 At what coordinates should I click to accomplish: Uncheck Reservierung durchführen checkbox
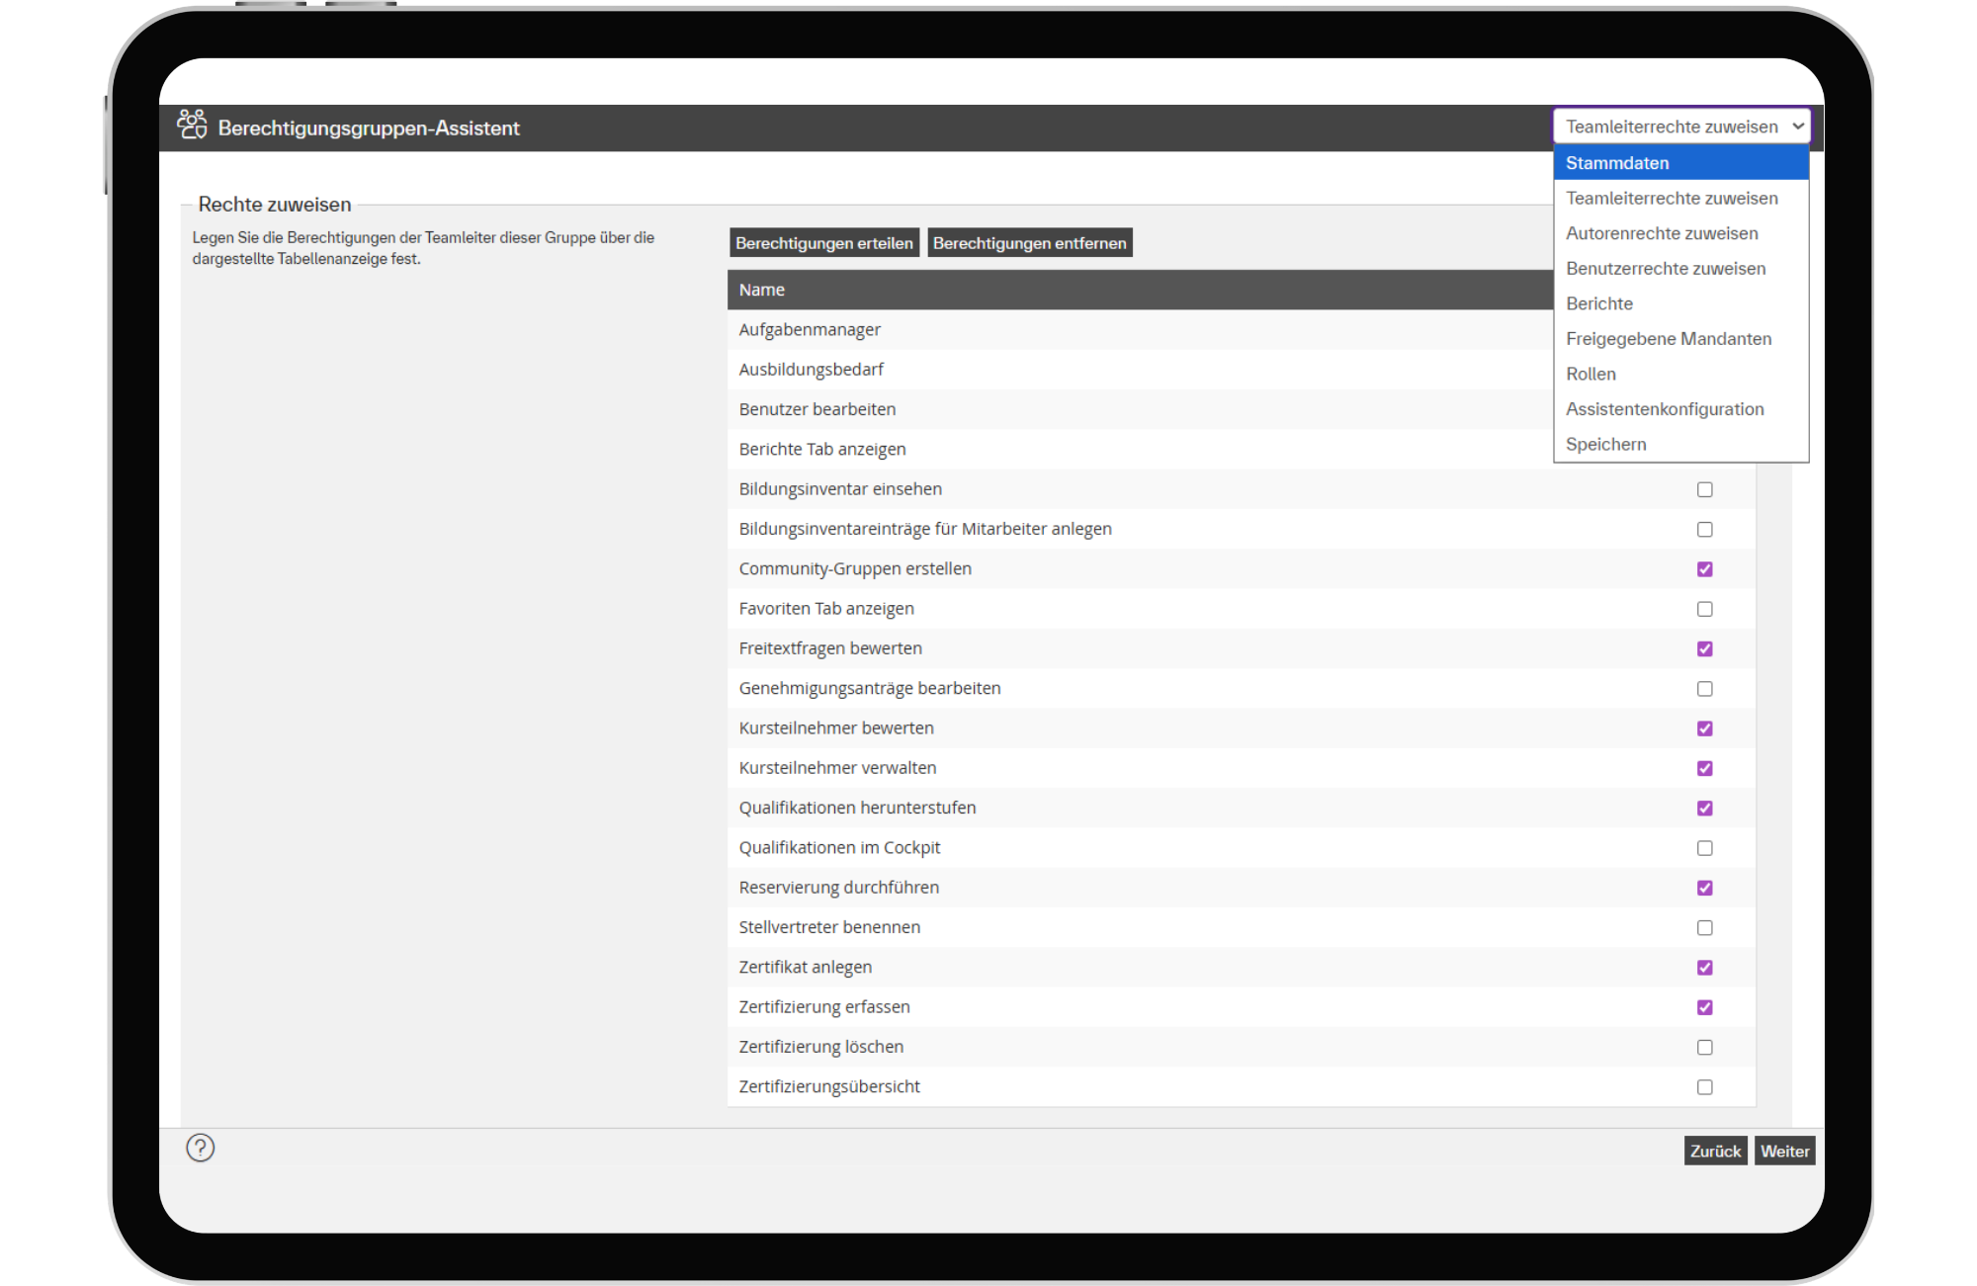[x=1705, y=888]
